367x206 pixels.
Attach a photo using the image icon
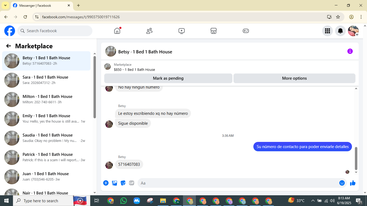pos(114,183)
